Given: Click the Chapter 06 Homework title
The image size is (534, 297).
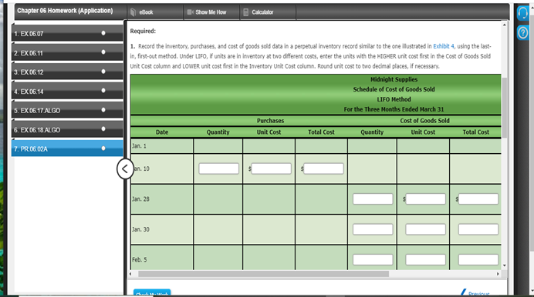Looking at the screenshot, I should tap(65, 11).
